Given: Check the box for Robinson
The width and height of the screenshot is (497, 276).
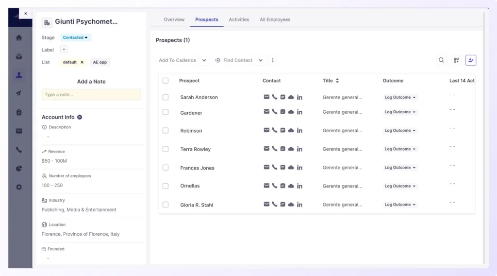Looking at the screenshot, I should pos(166,130).
